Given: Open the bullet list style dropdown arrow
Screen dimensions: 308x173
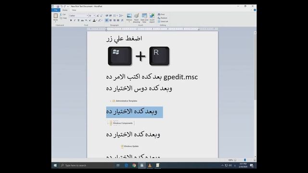Looking at the screenshot, I should 117,16.
